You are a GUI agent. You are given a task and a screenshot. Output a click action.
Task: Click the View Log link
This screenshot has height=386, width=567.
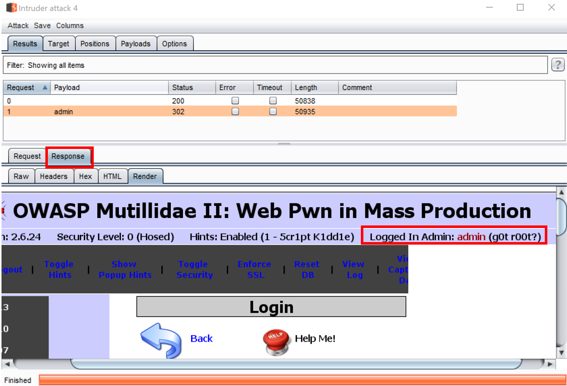(354, 269)
